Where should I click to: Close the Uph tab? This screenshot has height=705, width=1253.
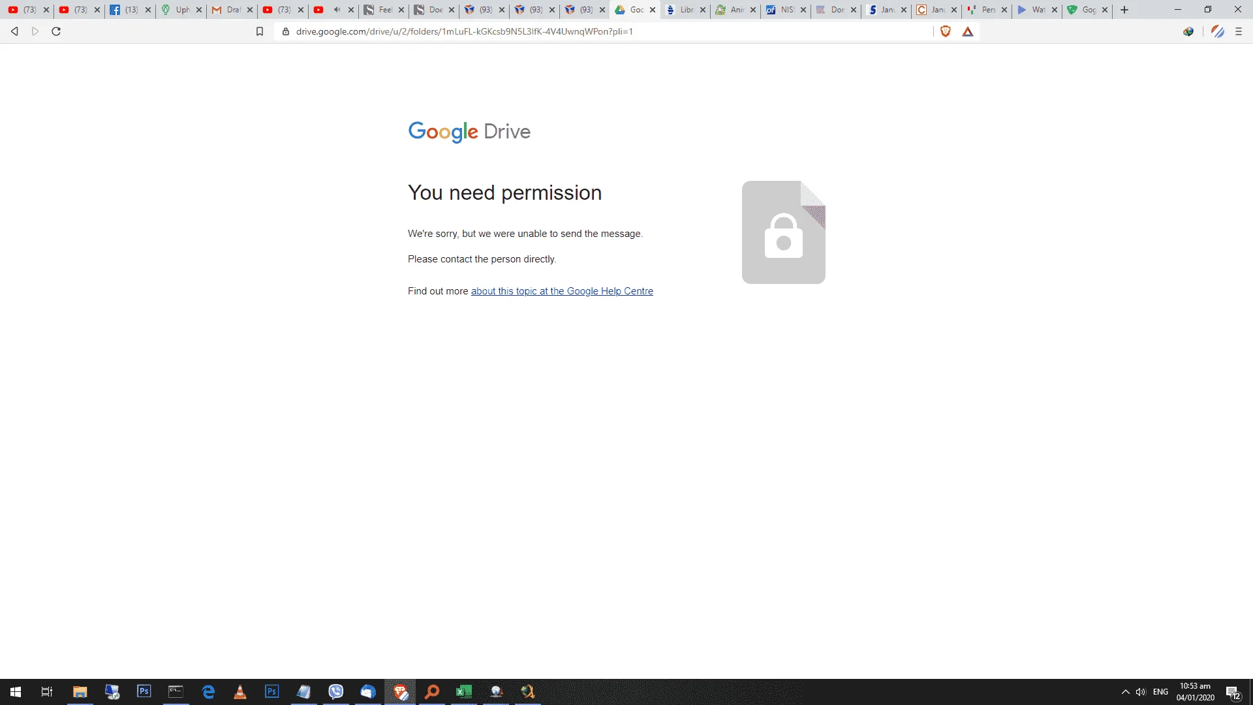click(199, 10)
